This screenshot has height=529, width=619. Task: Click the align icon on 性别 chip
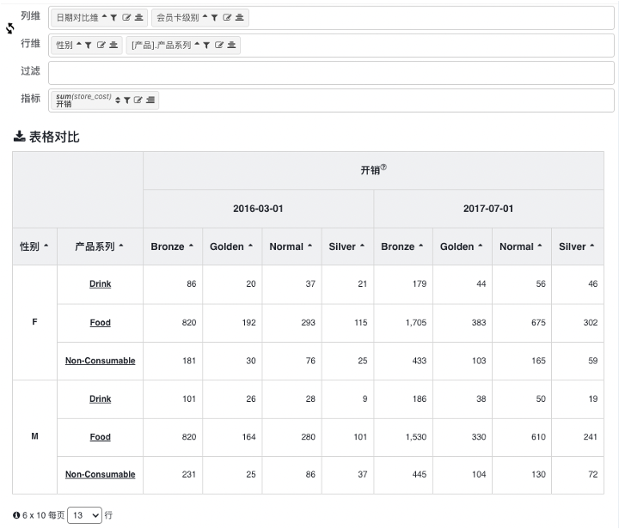[x=113, y=46]
